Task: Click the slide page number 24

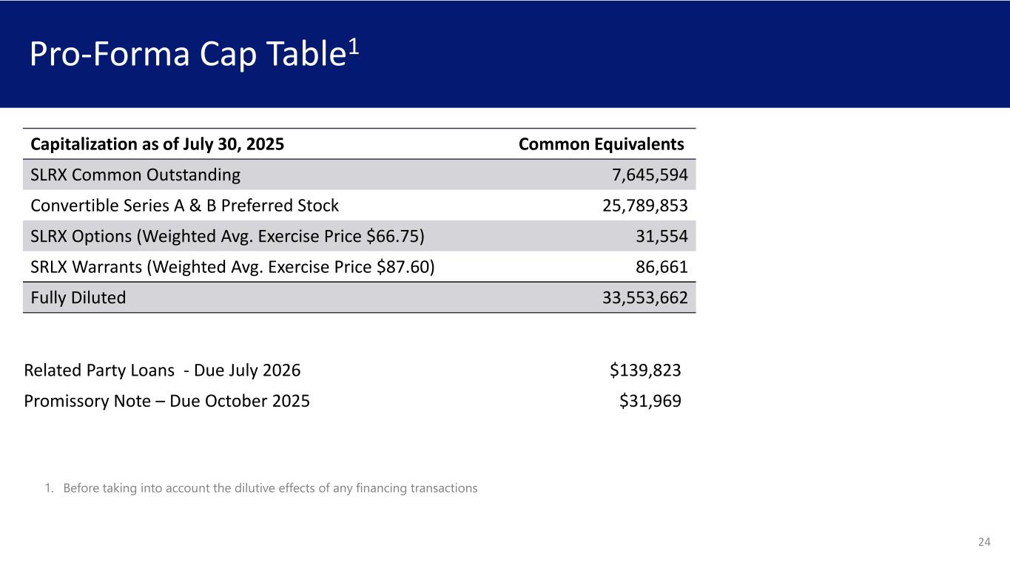Action: pyautogui.click(x=983, y=542)
